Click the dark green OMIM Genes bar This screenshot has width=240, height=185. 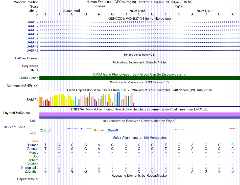[x=139, y=78]
